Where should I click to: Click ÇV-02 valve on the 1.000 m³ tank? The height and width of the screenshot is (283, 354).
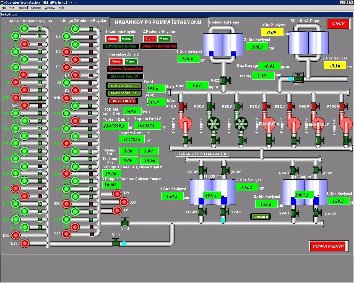[225, 171]
